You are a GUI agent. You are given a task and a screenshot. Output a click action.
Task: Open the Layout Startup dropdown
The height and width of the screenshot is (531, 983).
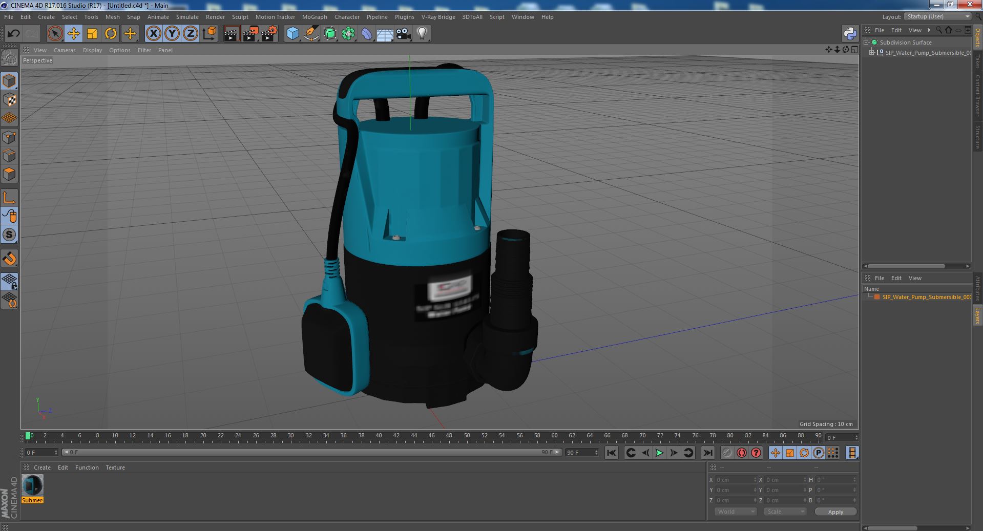[x=937, y=16]
